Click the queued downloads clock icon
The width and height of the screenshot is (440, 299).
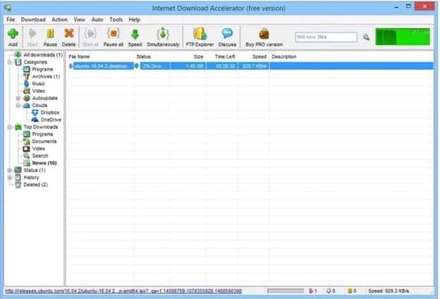click(329, 291)
